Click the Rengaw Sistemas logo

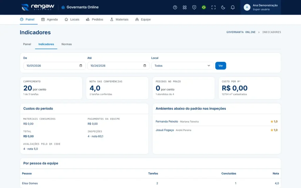tap(38, 7)
